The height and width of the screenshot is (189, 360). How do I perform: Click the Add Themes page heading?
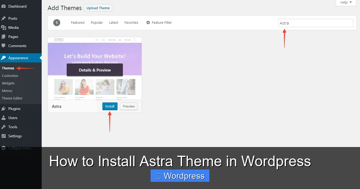click(x=65, y=8)
